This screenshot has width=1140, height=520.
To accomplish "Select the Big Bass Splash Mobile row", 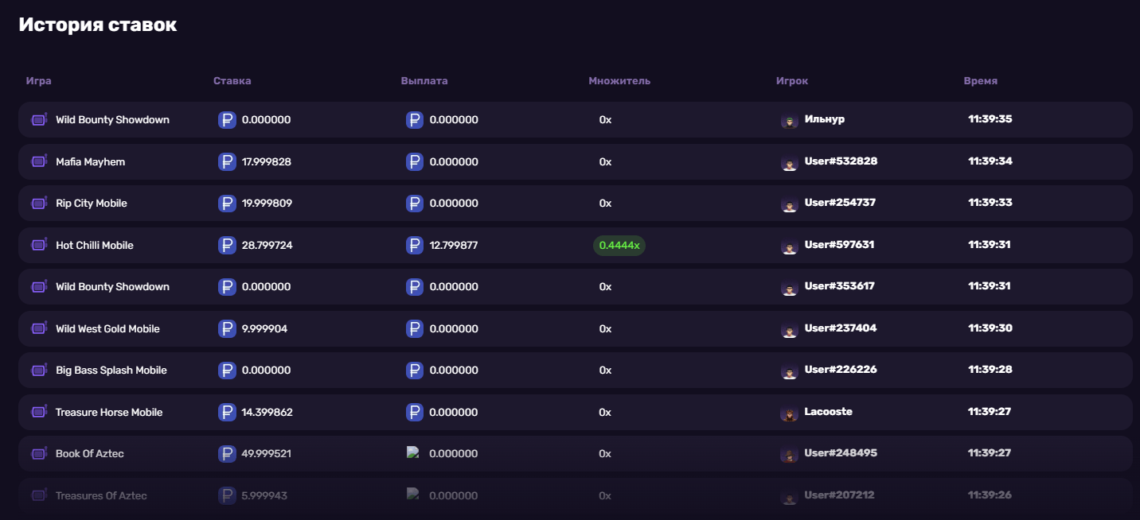I will (575, 371).
